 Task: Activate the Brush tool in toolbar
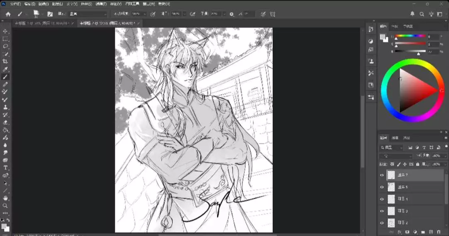point(5,77)
